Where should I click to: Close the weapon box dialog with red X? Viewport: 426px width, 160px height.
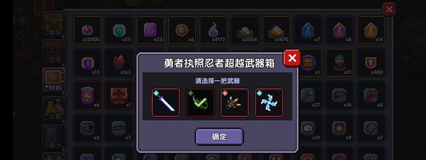point(292,58)
